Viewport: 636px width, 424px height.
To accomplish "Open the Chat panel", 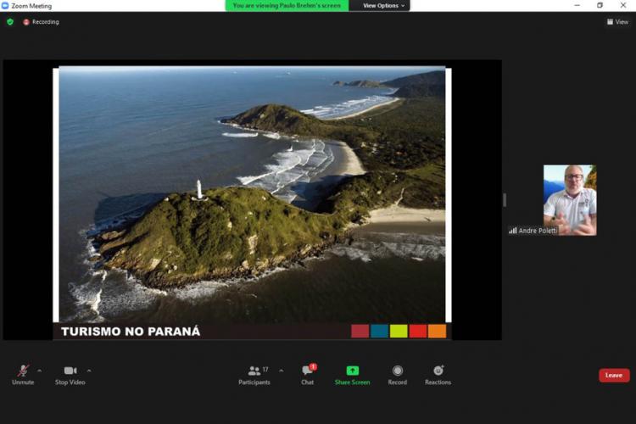I will (307, 374).
